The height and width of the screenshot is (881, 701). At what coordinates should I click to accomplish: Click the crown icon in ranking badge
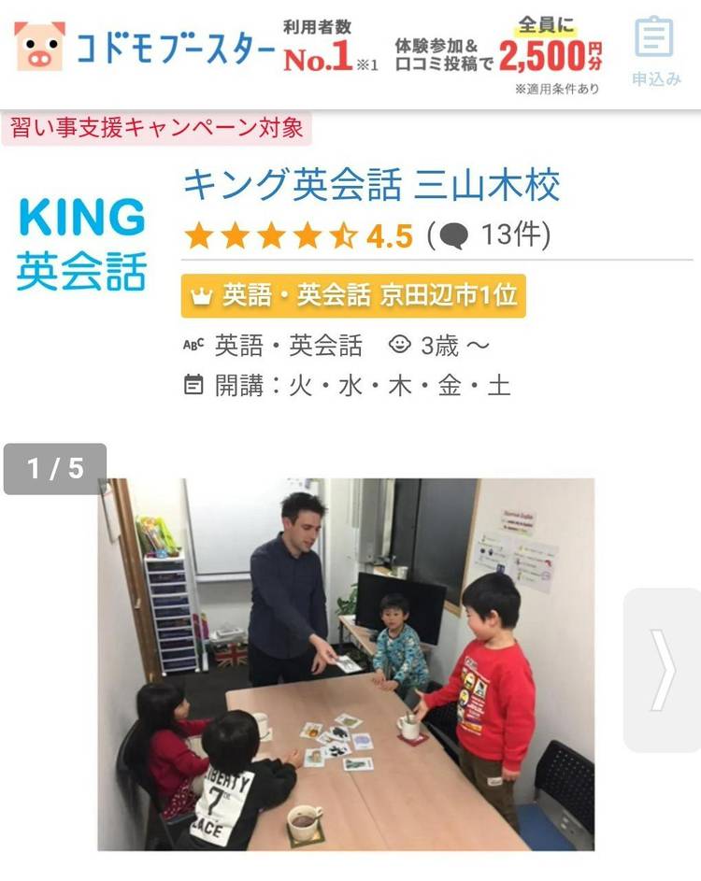point(201,295)
